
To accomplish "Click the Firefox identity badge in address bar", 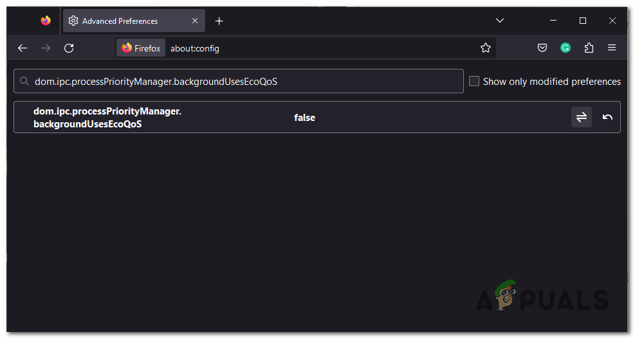I will point(141,48).
